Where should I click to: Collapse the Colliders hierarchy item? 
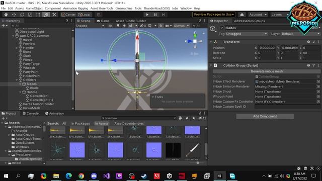(17, 80)
